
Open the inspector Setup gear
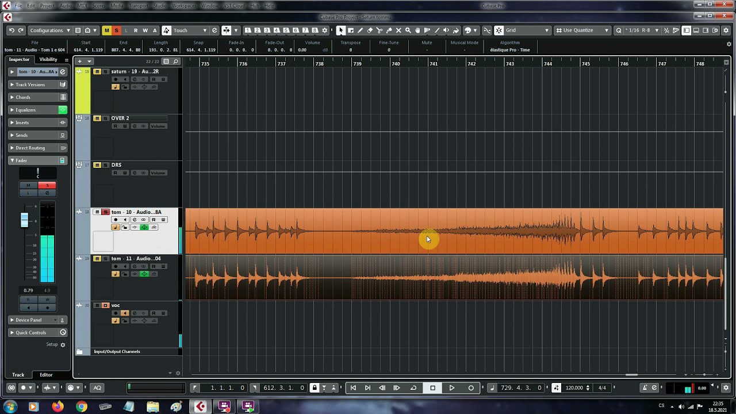coord(63,344)
